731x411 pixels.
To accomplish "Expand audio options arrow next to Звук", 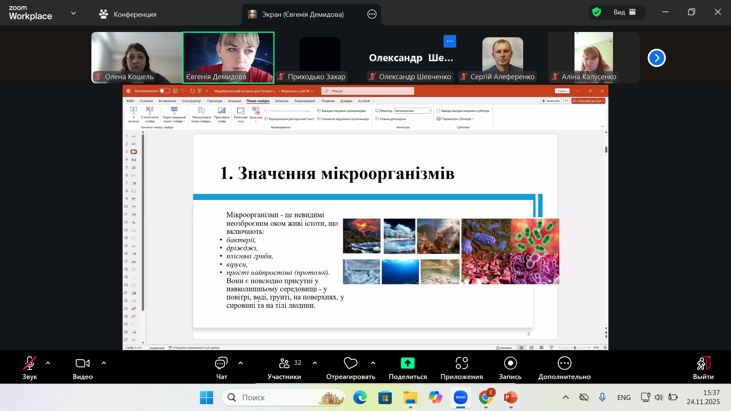I will tap(48, 363).
